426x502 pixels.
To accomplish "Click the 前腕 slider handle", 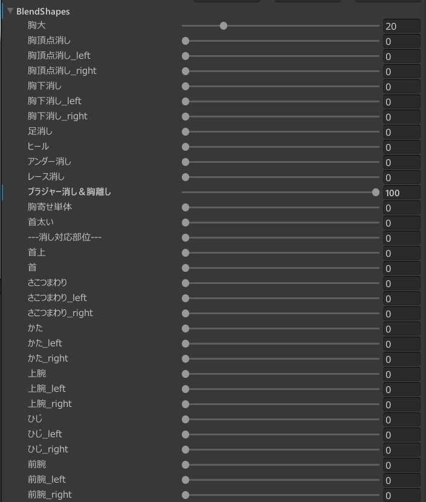I will point(186,465).
